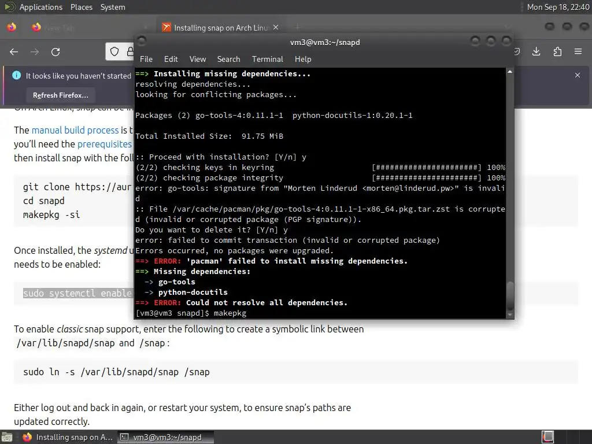Click the Refresh Firefox… button

(60, 95)
